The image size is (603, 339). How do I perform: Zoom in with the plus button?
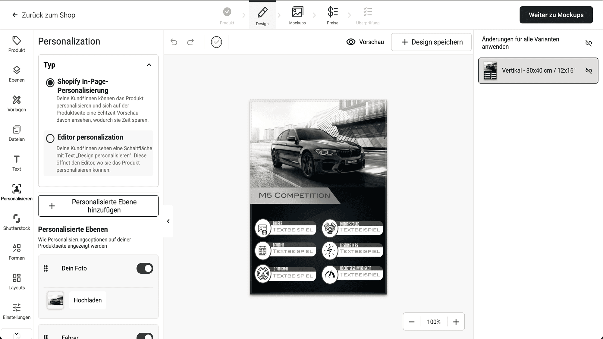coord(456,322)
